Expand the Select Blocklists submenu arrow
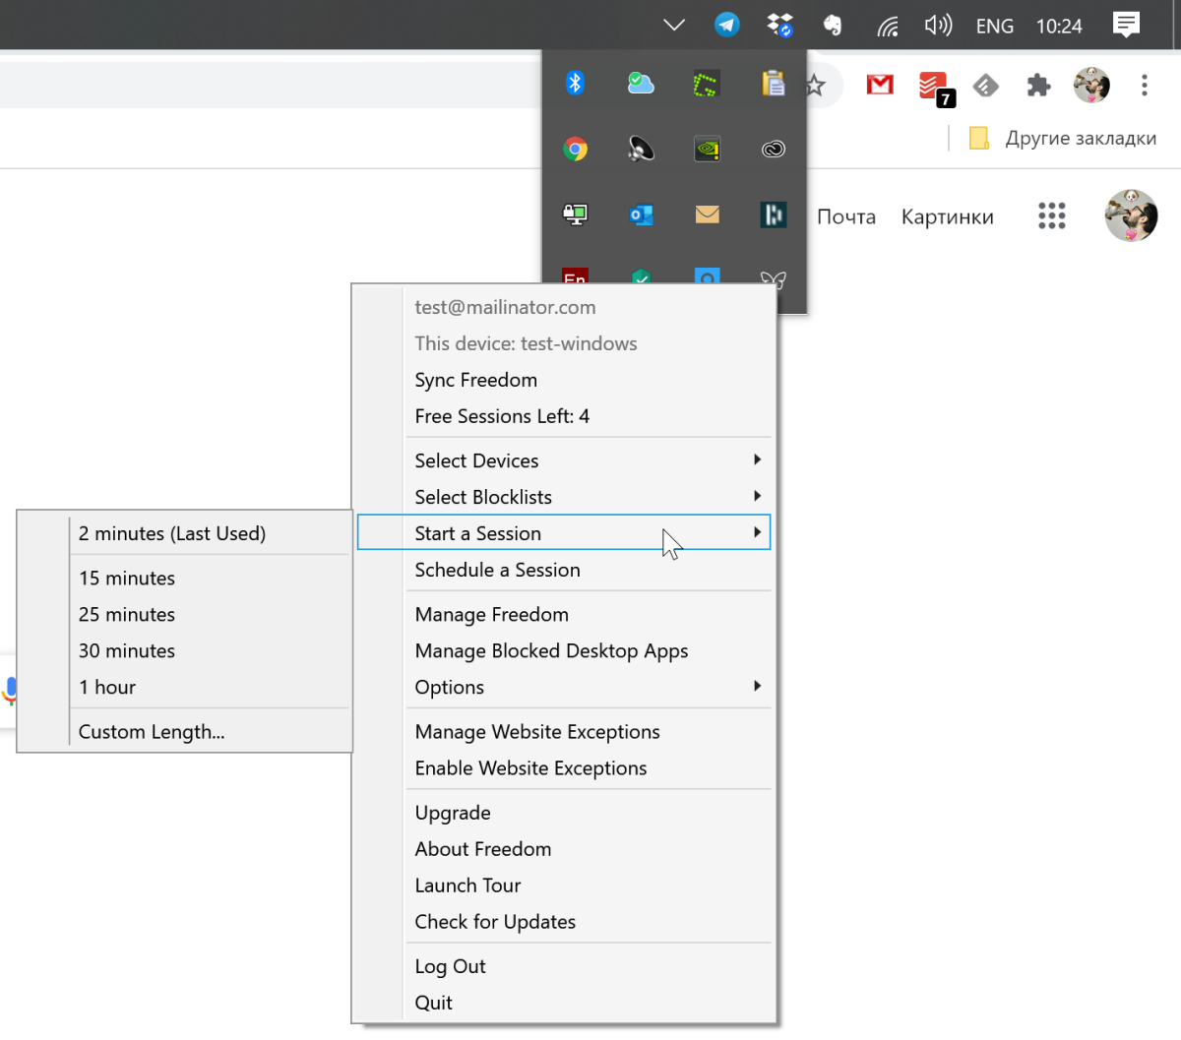The height and width of the screenshot is (1040, 1181). (x=757, y=496)
